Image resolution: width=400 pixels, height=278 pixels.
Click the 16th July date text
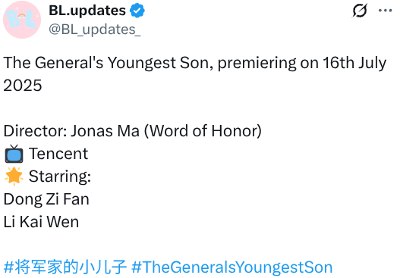coord(354,63)
